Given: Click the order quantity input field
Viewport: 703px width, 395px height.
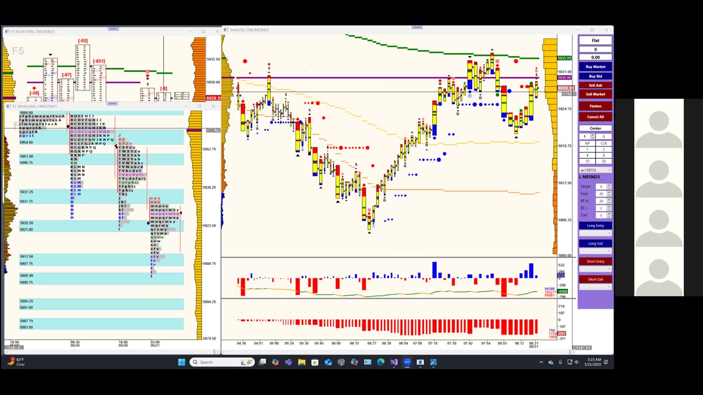Looking at the screenshot, I should 586,136.
